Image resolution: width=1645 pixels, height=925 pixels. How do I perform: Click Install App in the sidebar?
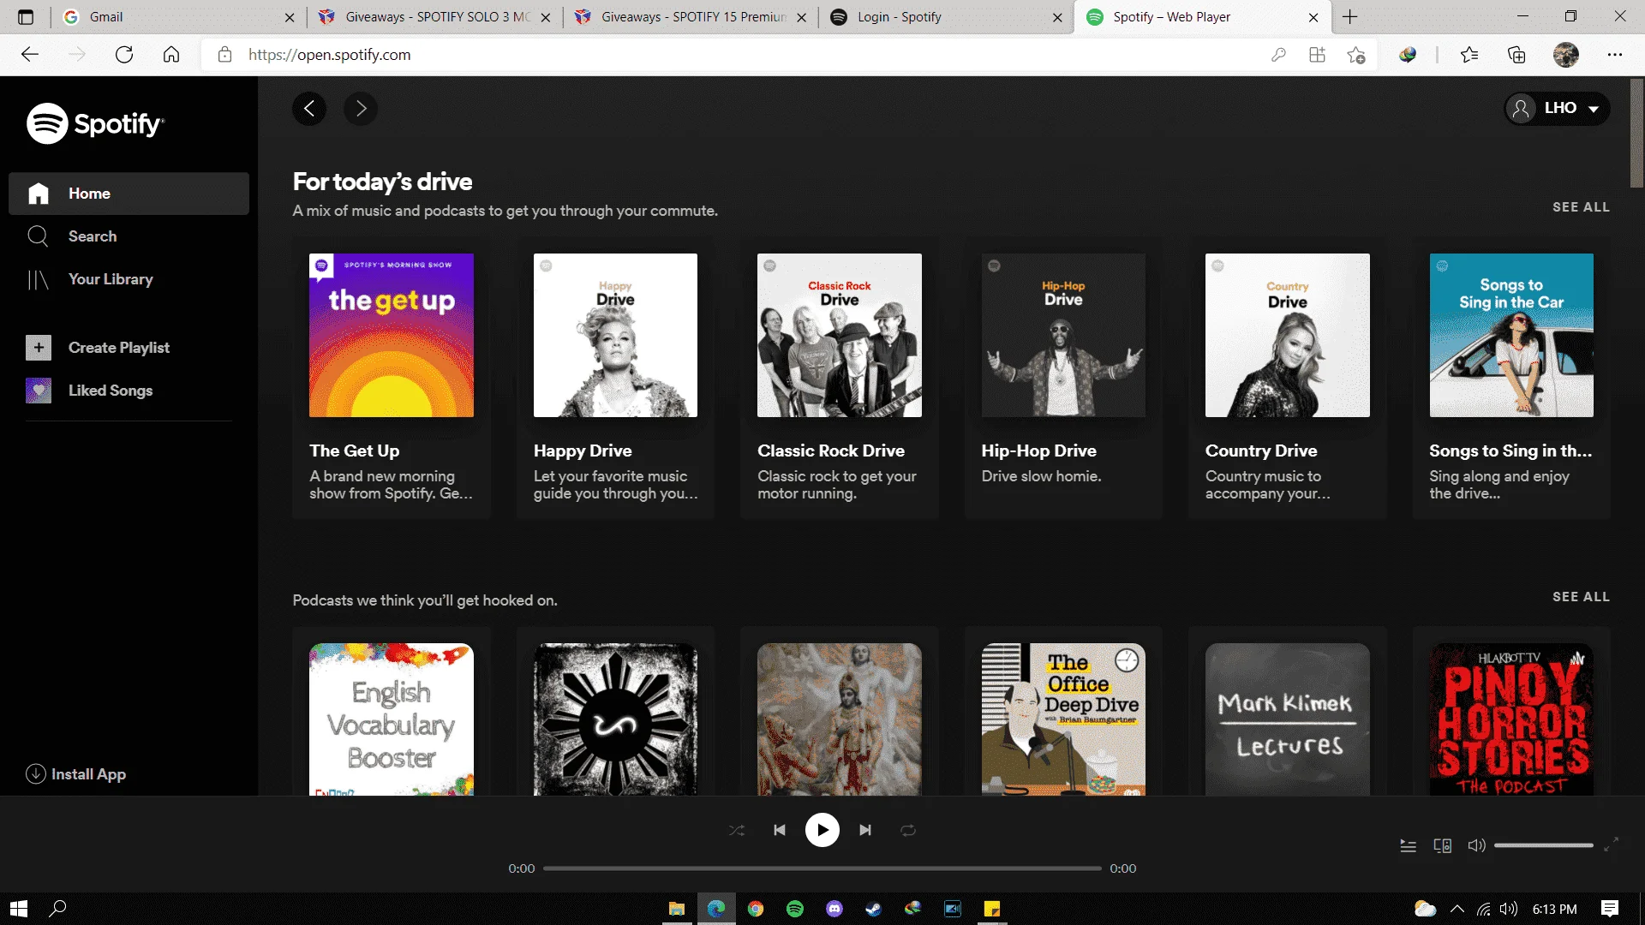[x=76, y=774]
